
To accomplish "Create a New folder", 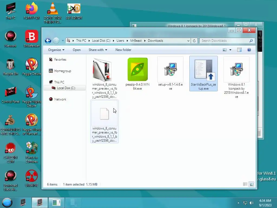I will click(x=123, y=50).
